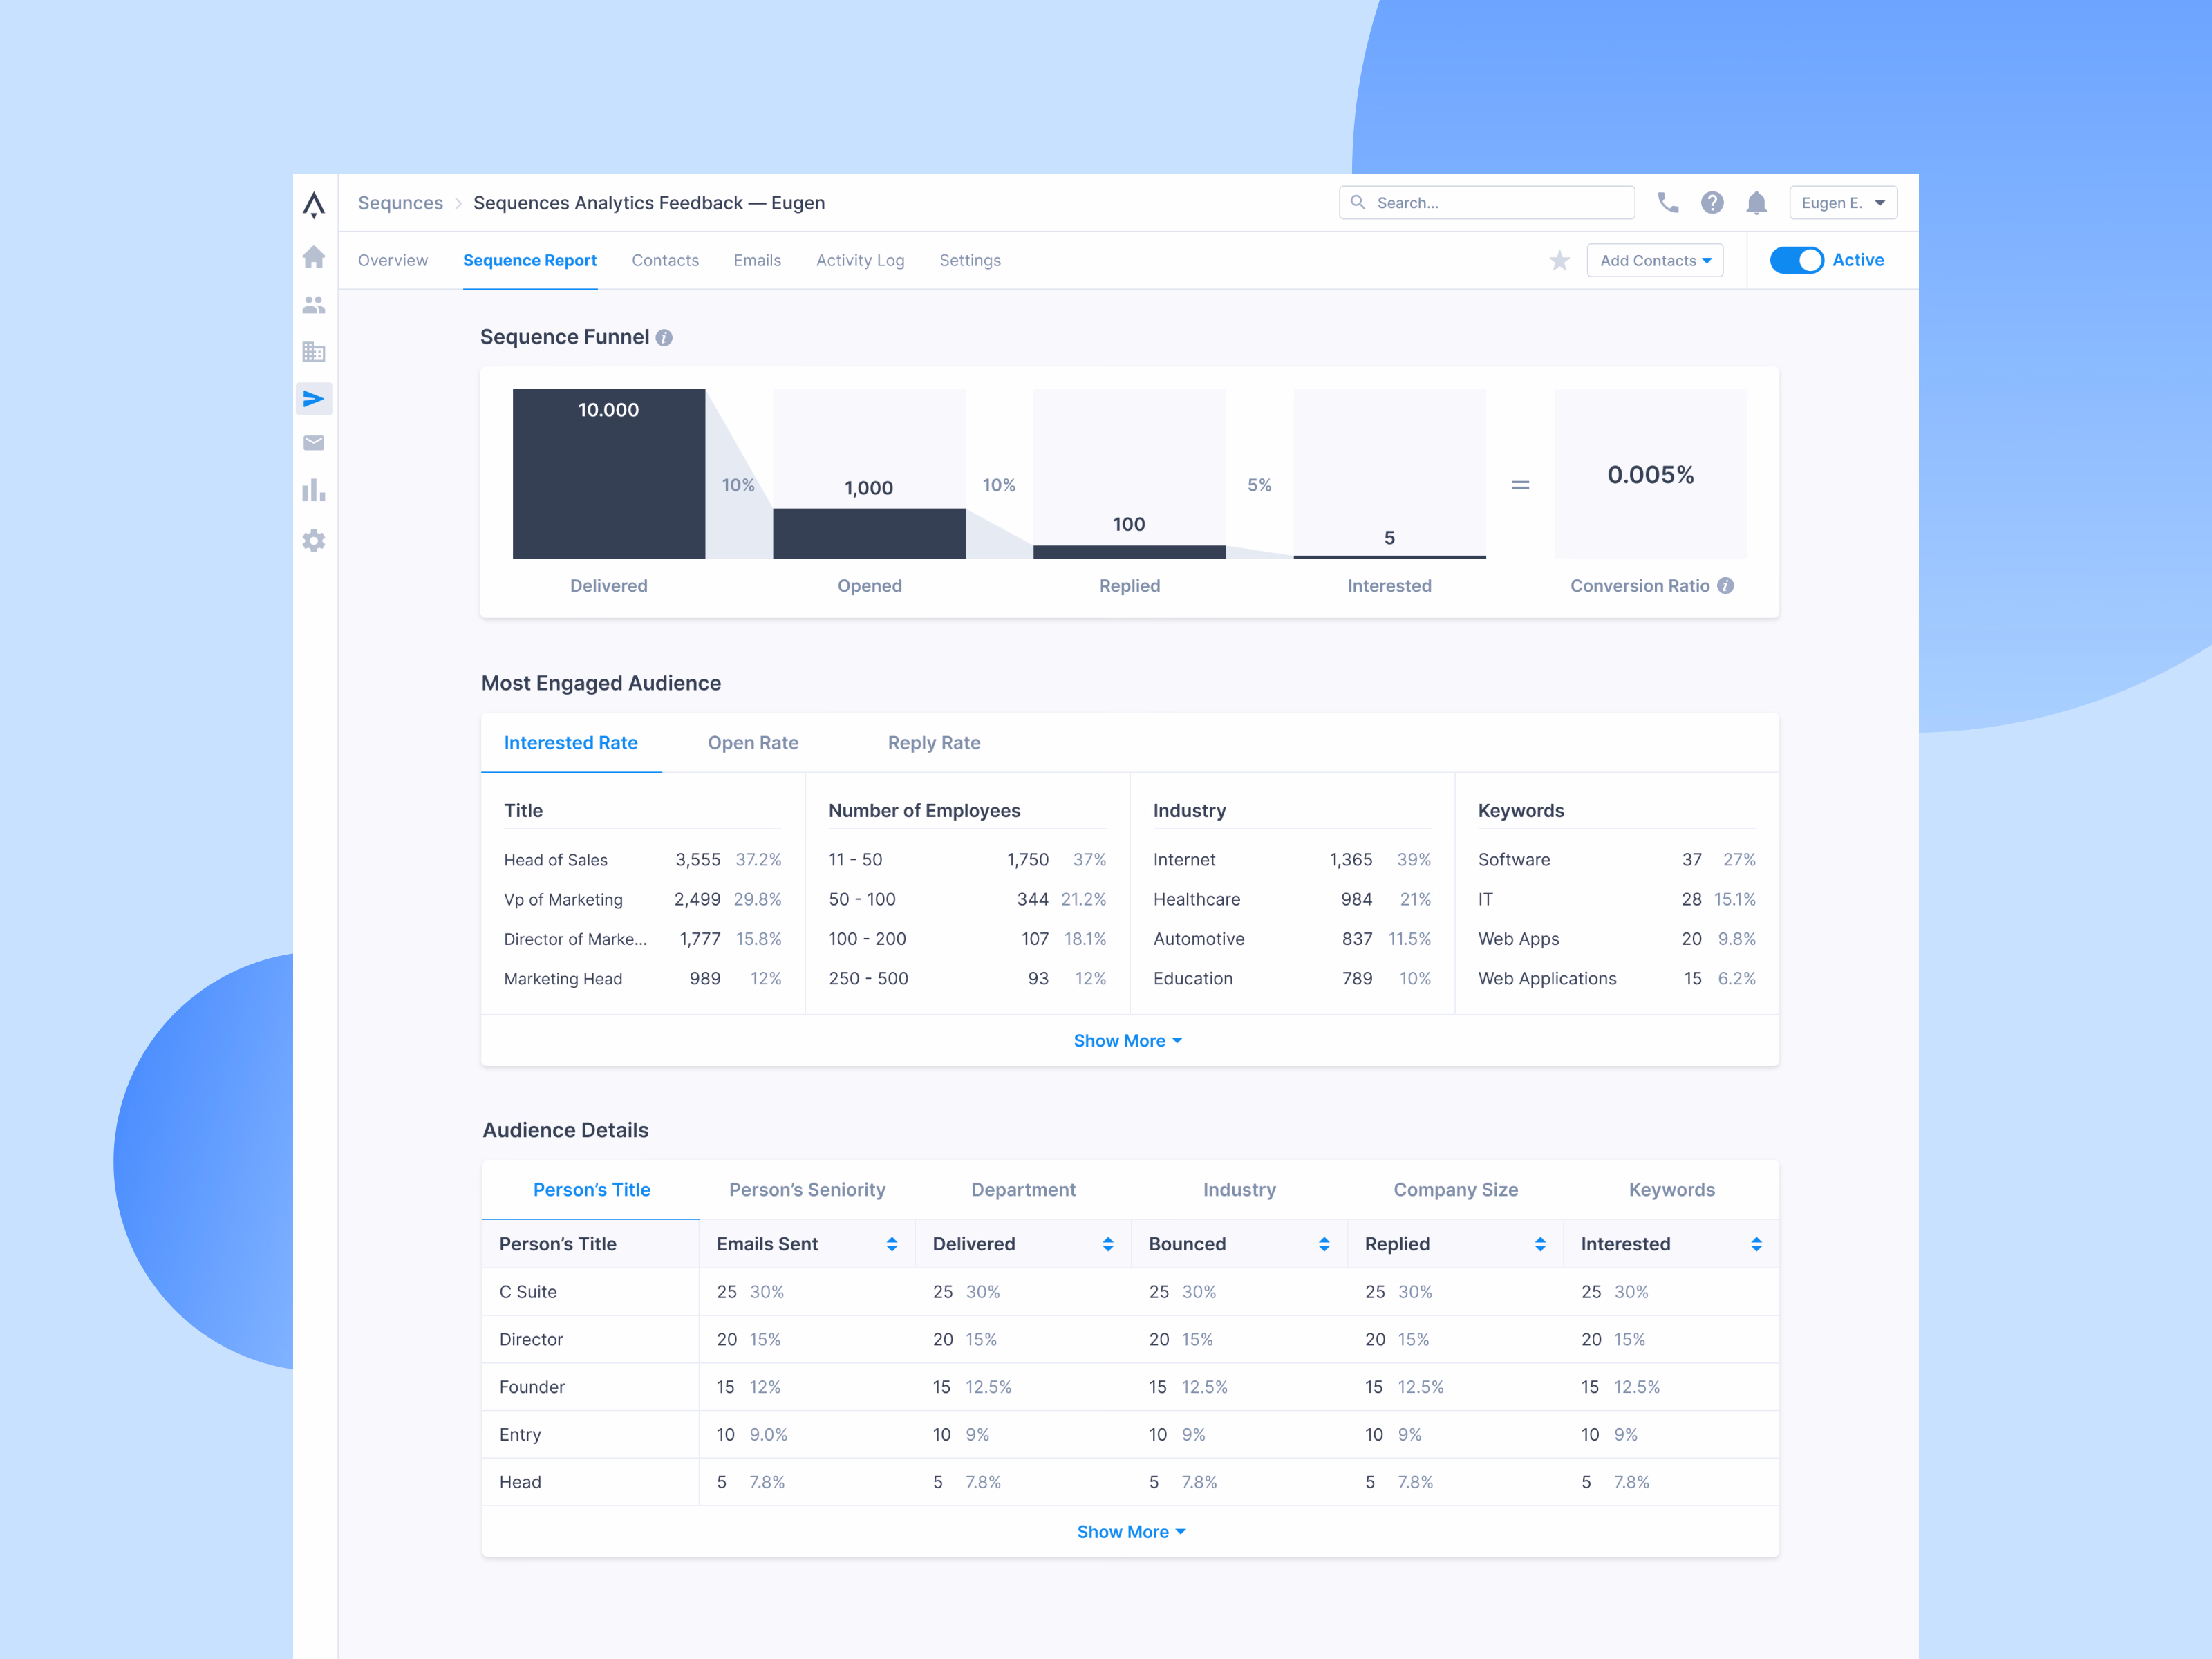
Task: Open the Add Contacts dropdown
Action: [x=1655, y=261]
